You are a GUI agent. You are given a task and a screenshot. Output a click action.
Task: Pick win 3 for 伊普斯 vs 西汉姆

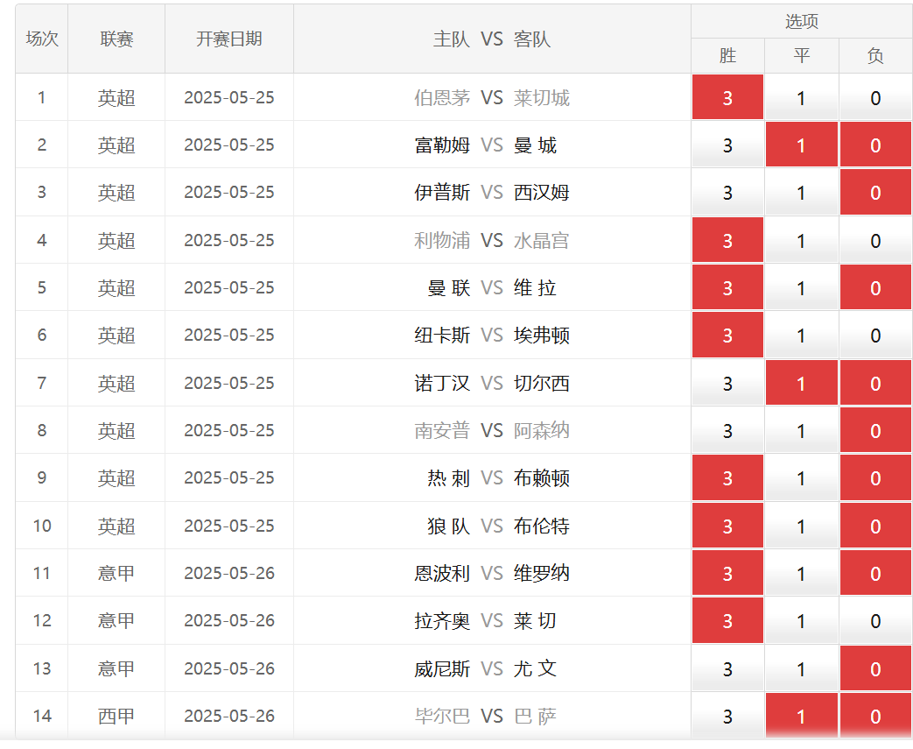(x=727, y=193)
